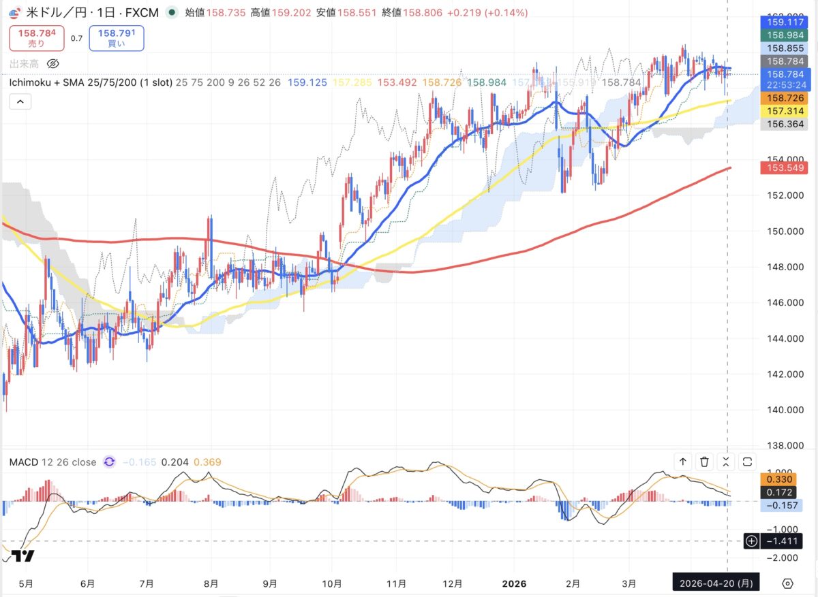Click the plus icon beside -1.411

751,541
